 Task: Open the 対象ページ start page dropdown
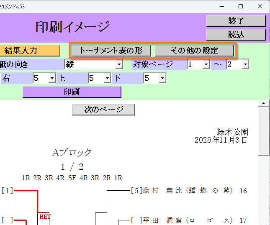click(x=206, y=64)
